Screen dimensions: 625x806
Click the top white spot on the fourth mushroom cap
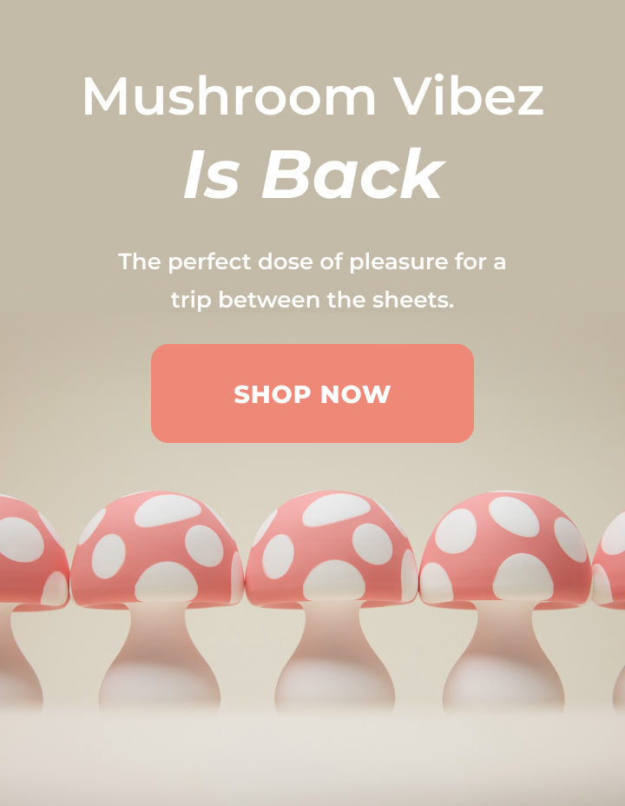[514, 517]
